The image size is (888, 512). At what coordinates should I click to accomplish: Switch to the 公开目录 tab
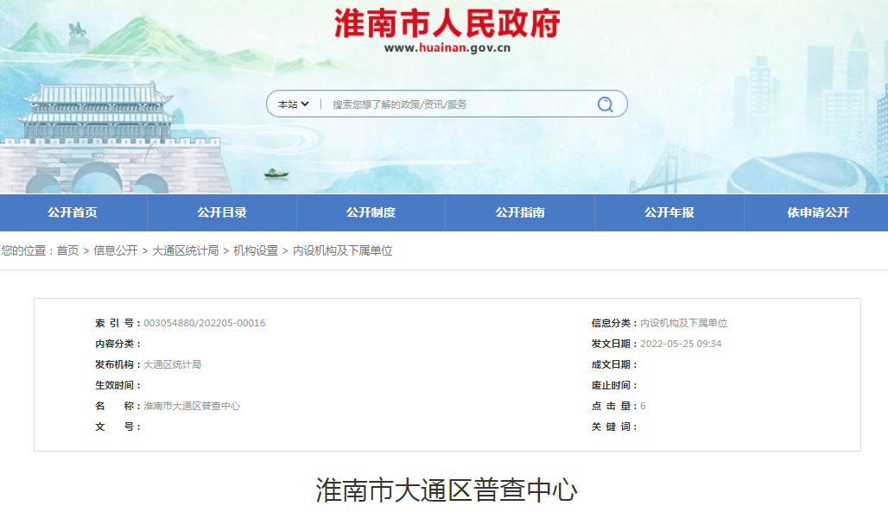pos(222,212)
